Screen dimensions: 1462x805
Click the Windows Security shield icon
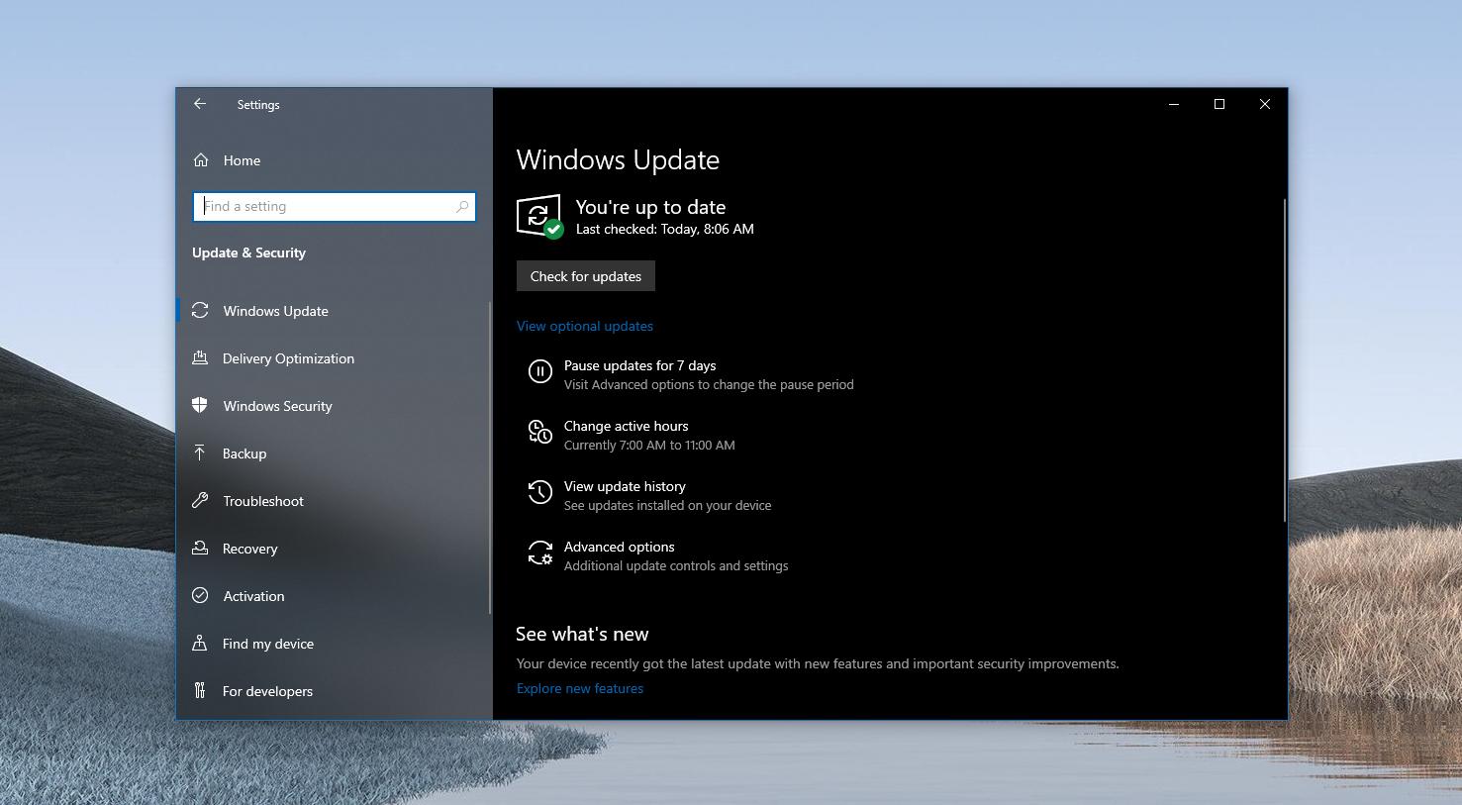click(200, 405)
